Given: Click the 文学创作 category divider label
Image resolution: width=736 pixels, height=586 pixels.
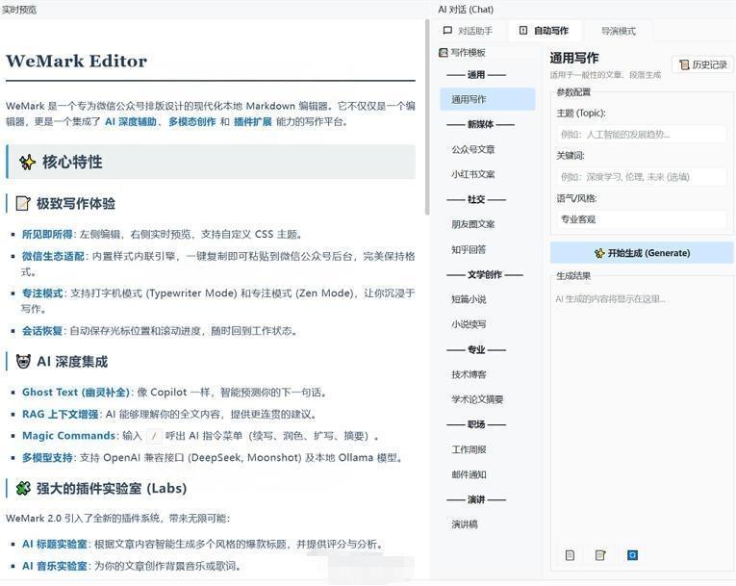Looking at the screenshot, I should pos(484,274).
